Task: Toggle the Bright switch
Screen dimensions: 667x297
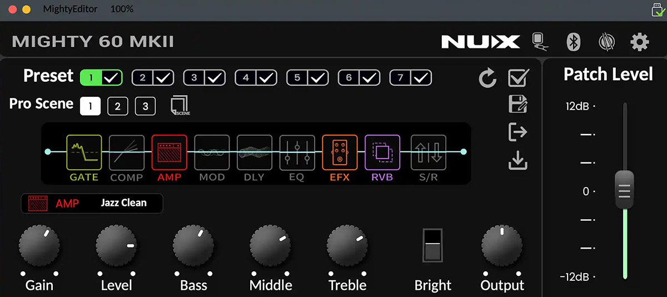Action: click(x=432, y=245)
